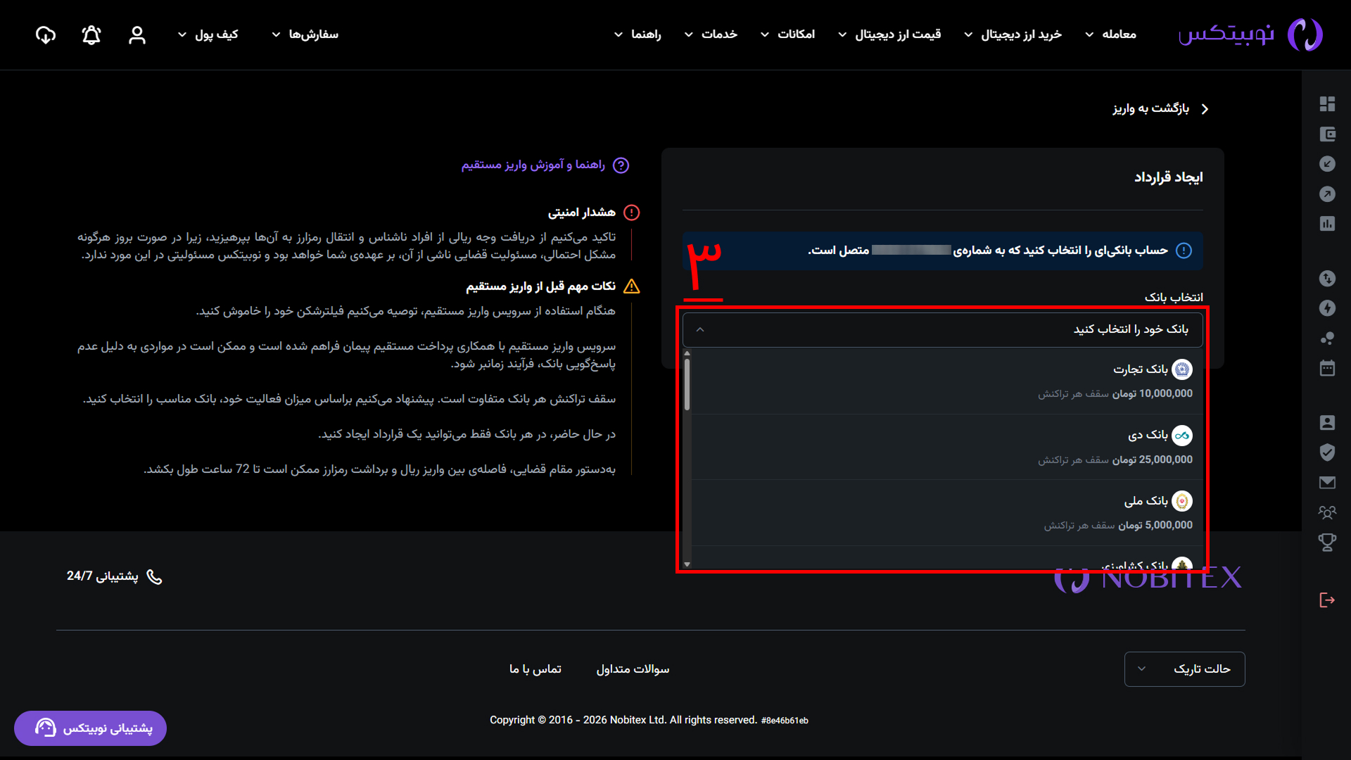This screenshot has height=760, width=1351.
Task: Click the cloud download icon in header
Action: coord(46,35)
